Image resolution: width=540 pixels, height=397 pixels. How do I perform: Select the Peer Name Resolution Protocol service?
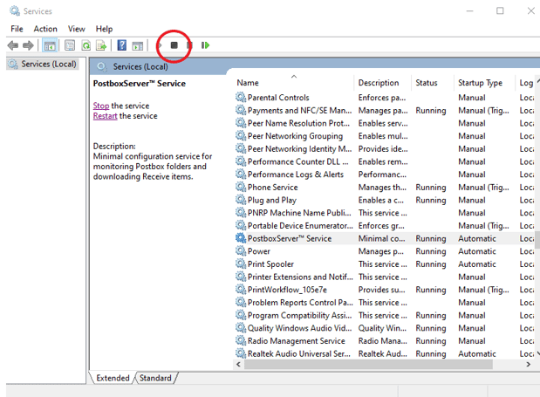pos(298,123)
